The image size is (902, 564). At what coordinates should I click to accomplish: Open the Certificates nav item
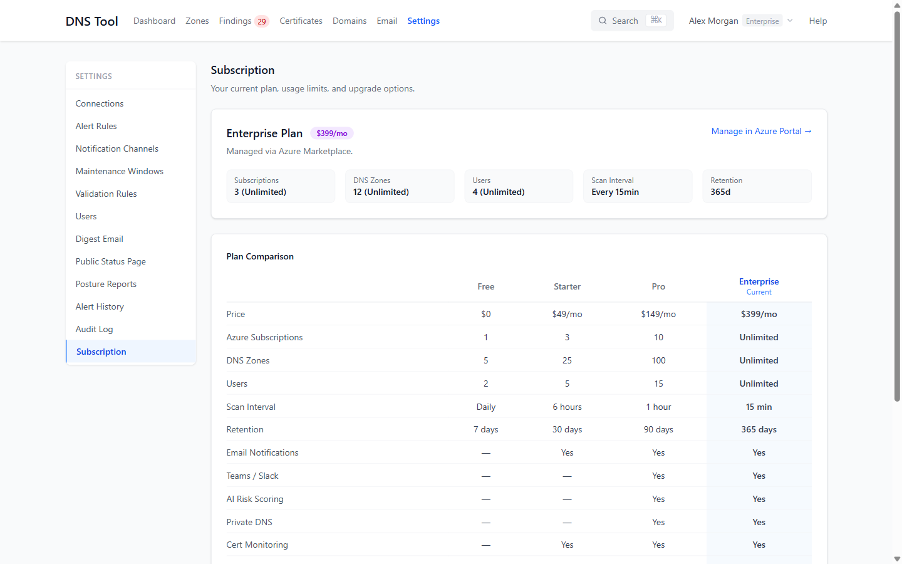pyautogui.click(x=301, y=21)
